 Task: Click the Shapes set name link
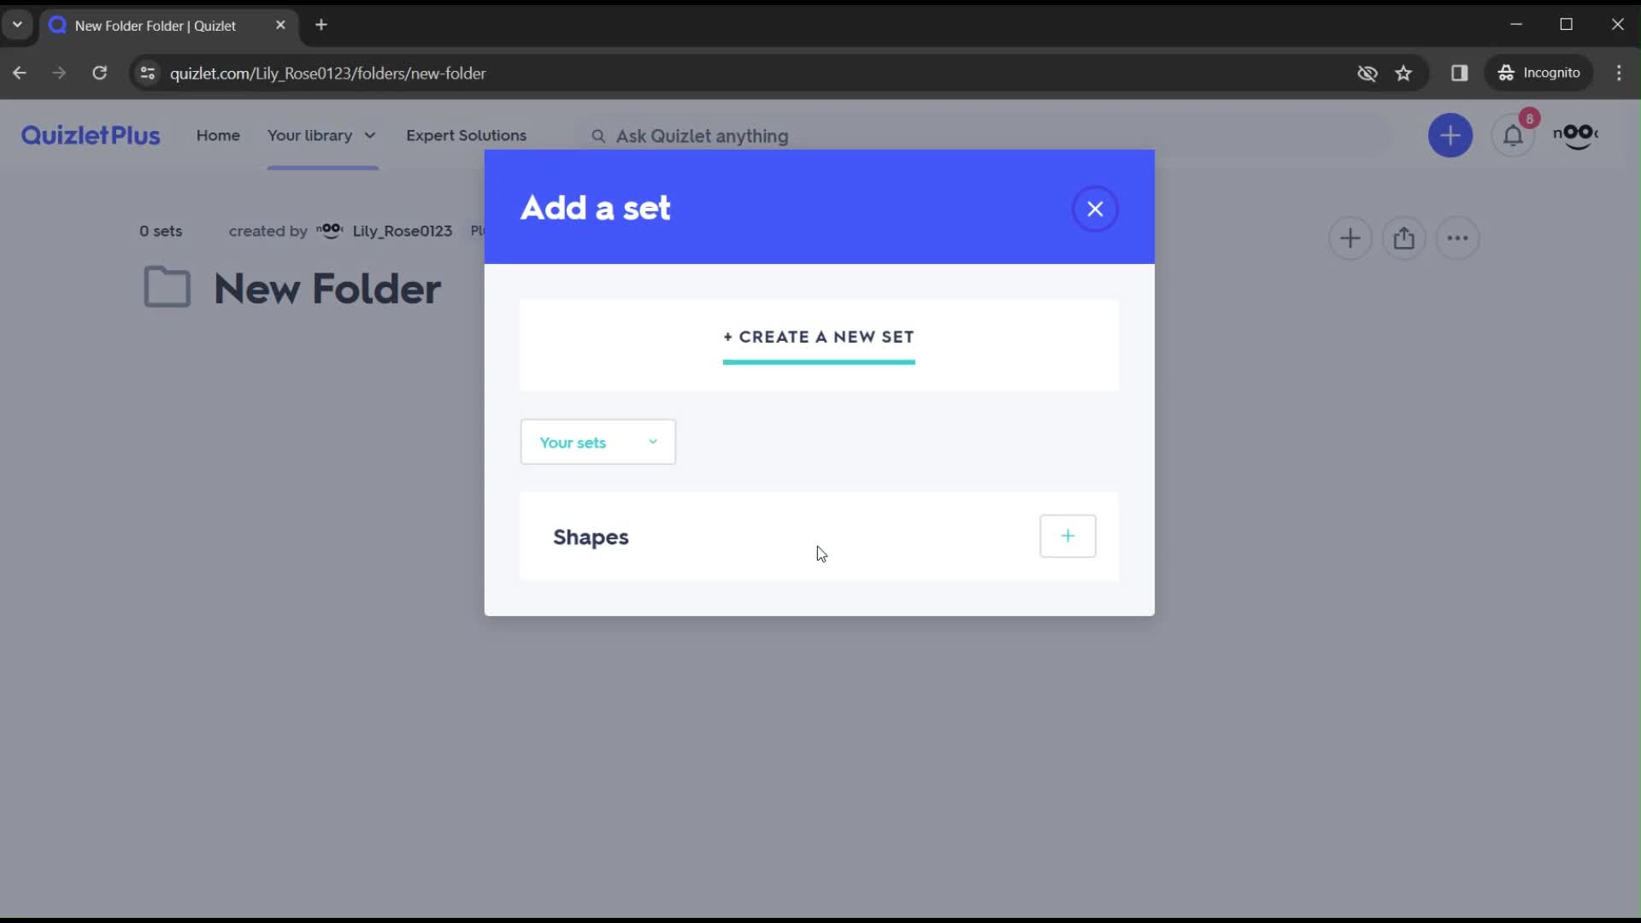(591, 537)
